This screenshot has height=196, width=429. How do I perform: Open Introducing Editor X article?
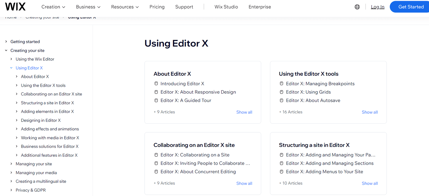point(182,84)
